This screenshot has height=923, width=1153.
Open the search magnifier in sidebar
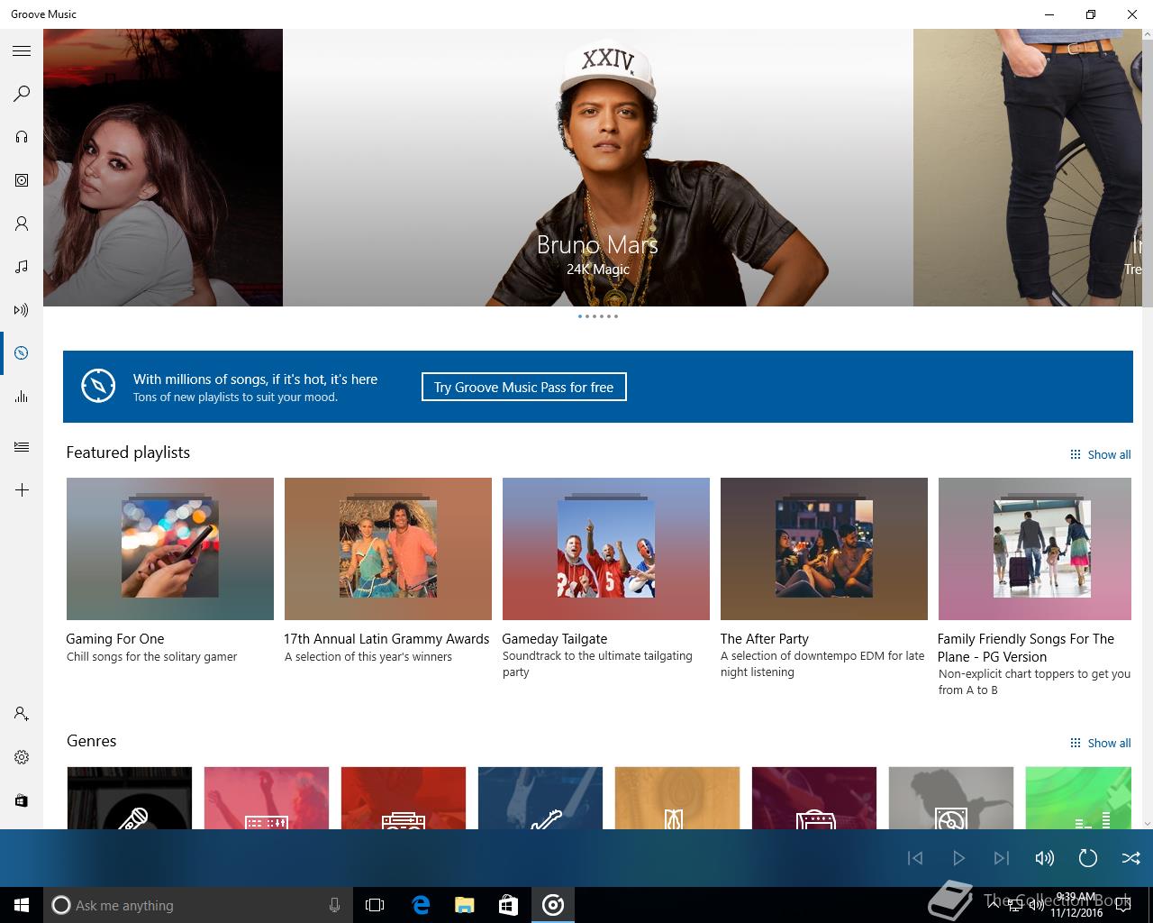(22, 94)
